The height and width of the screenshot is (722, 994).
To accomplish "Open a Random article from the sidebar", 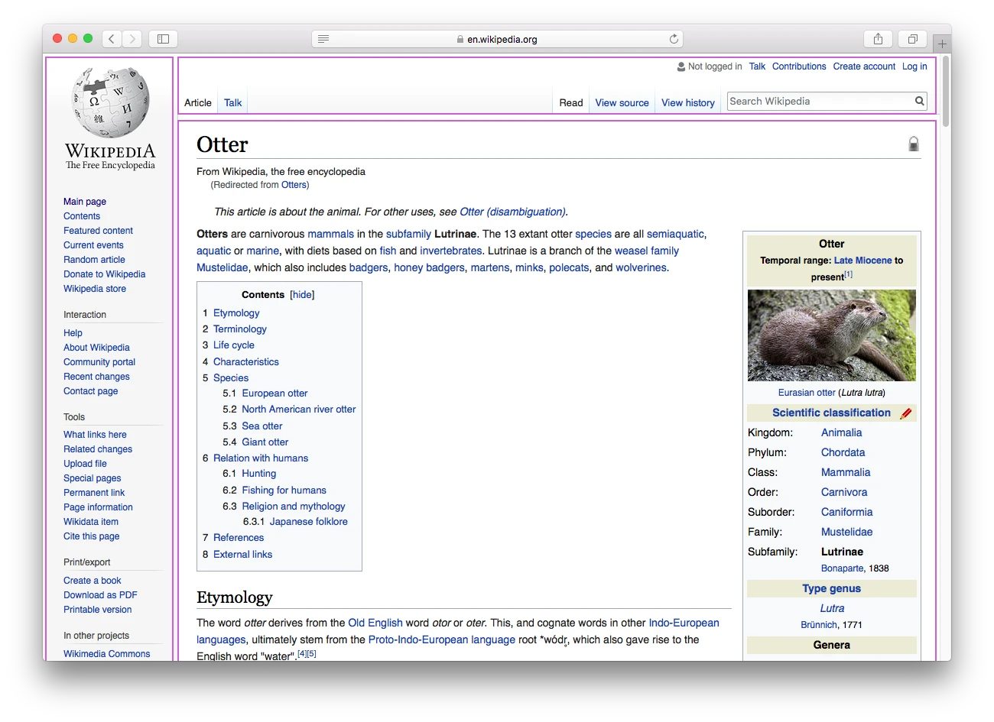I will pyautogui.click(x=94, y=259).
